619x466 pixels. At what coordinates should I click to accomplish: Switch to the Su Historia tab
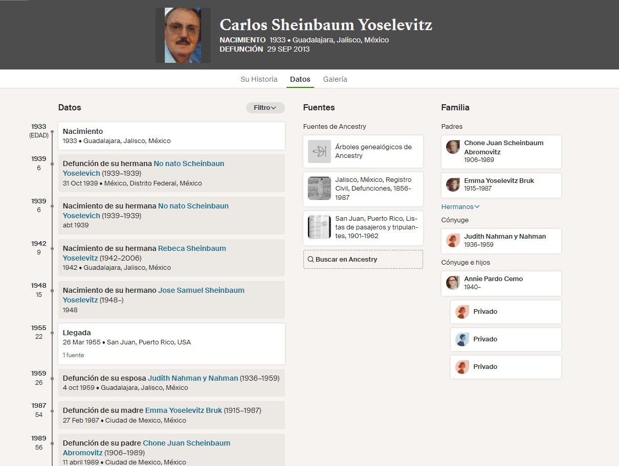click(x=258, y=79)
